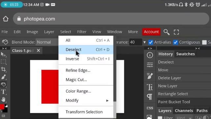Select the Move tool

pyautogui.click(x=3, y=55)
